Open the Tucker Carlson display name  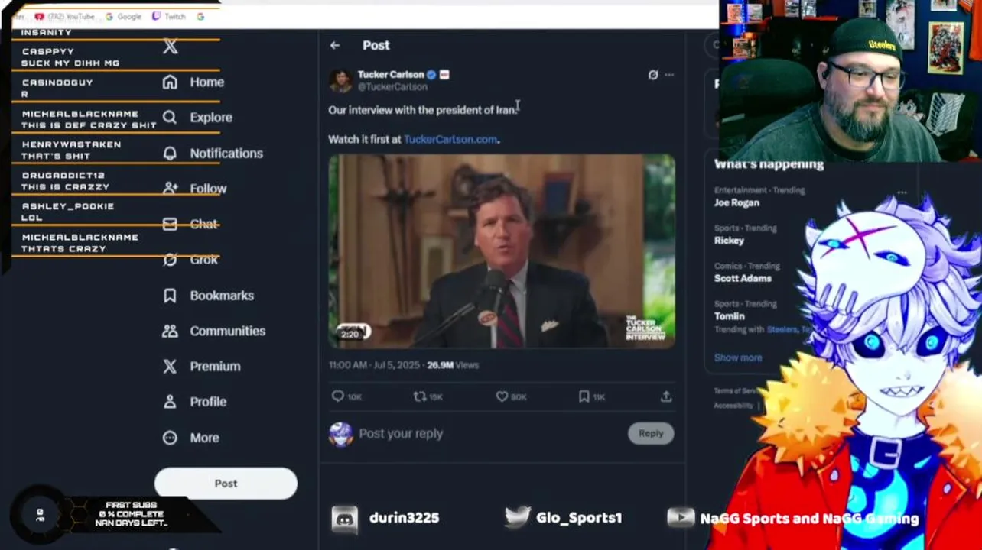[391, 74]
